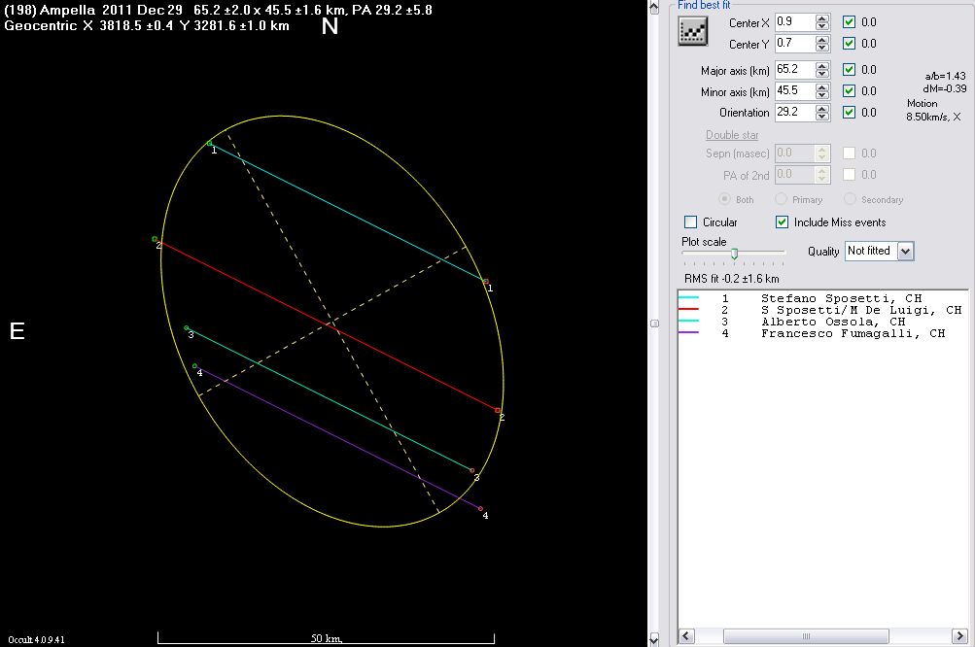Decrease the Center Y spinner value
This screenshot has width=975, height=647.
tap(822, 48)
